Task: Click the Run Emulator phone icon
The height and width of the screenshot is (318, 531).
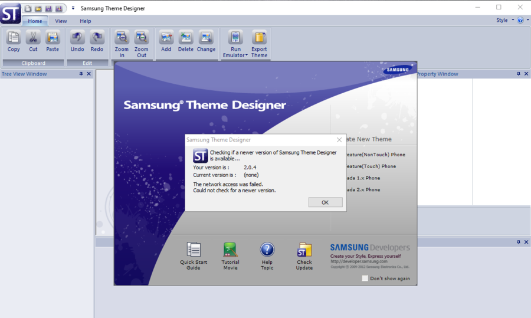Action: (x=235, y=38)
